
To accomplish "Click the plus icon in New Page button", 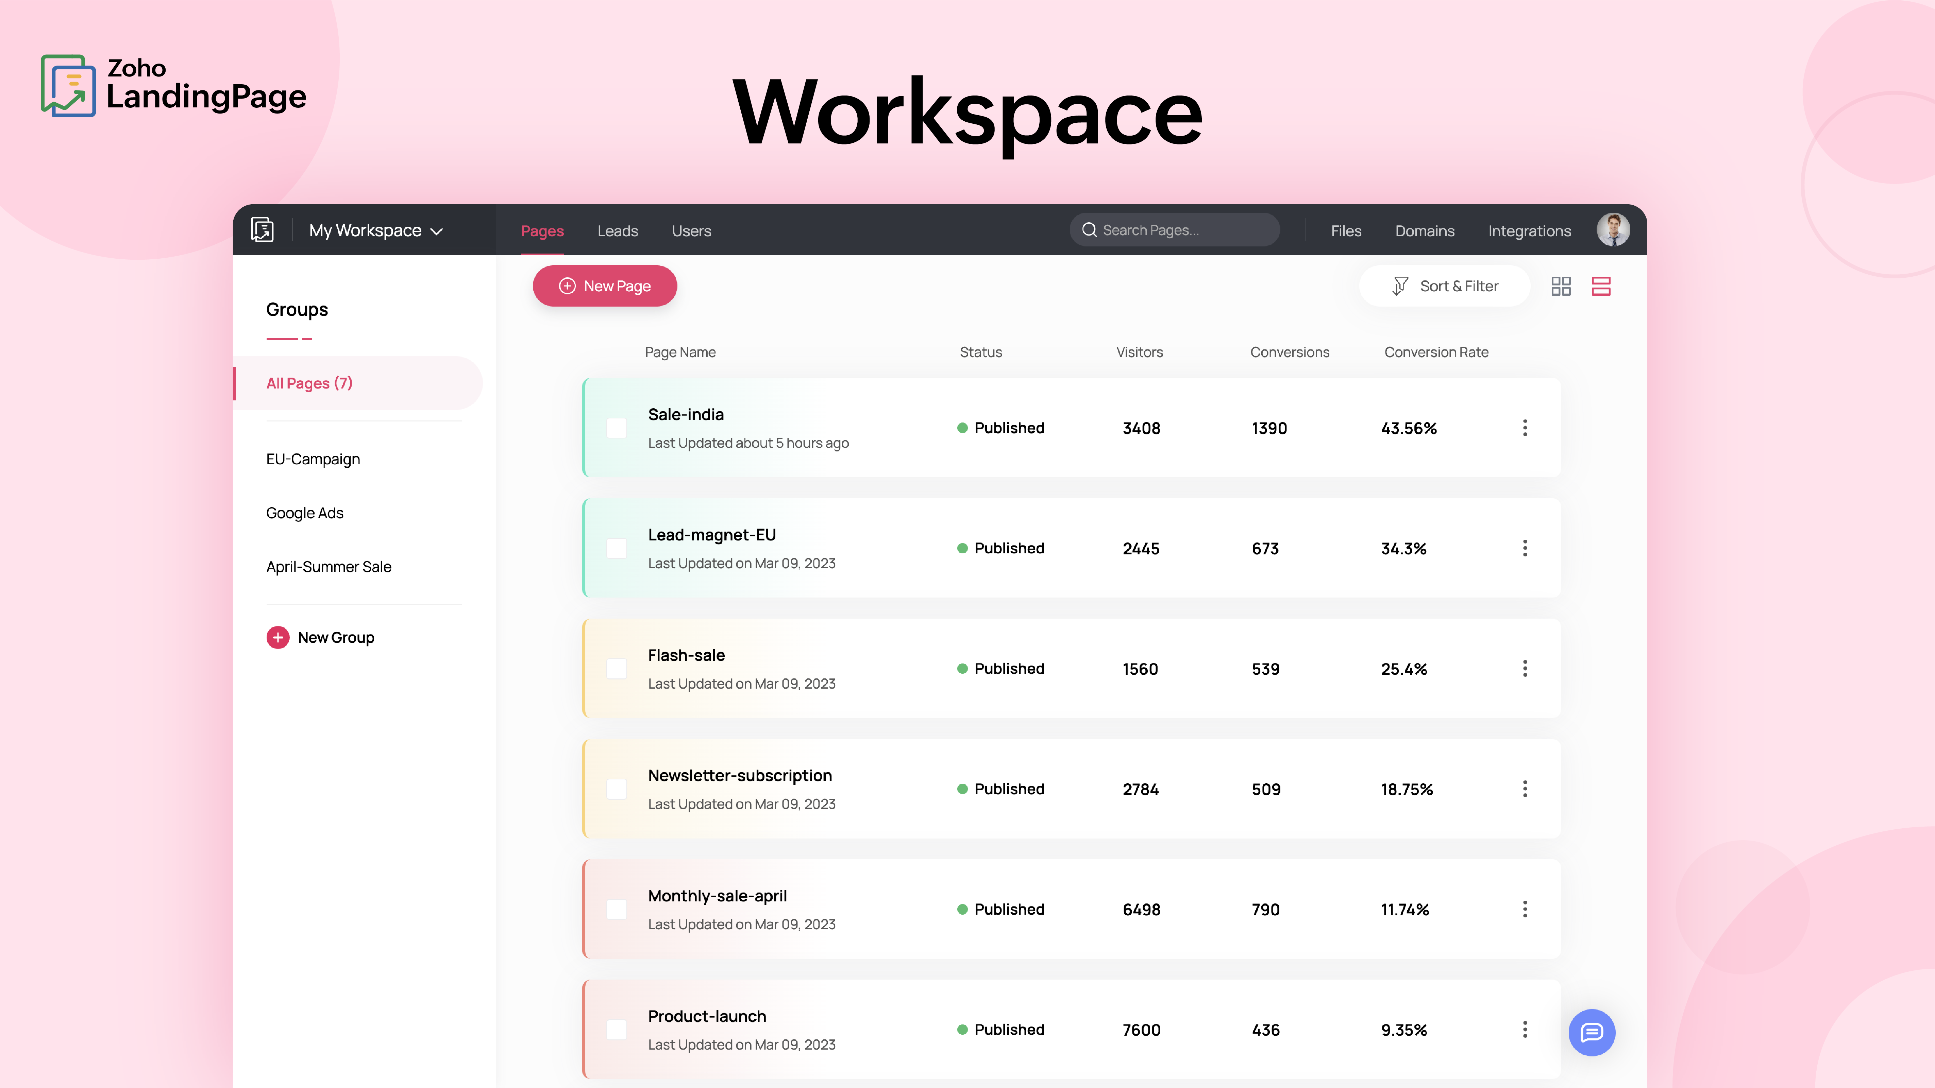I will click(x=567, y=286).
